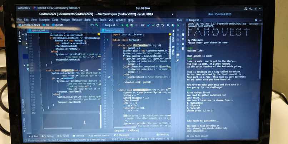Click the CovHack2020 breadcrumb
The width and height of the screenshot is (288, 144).
[29, 25]
